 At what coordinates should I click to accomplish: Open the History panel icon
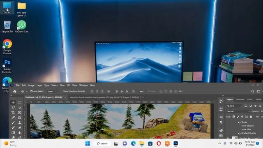tap(221, 101)
